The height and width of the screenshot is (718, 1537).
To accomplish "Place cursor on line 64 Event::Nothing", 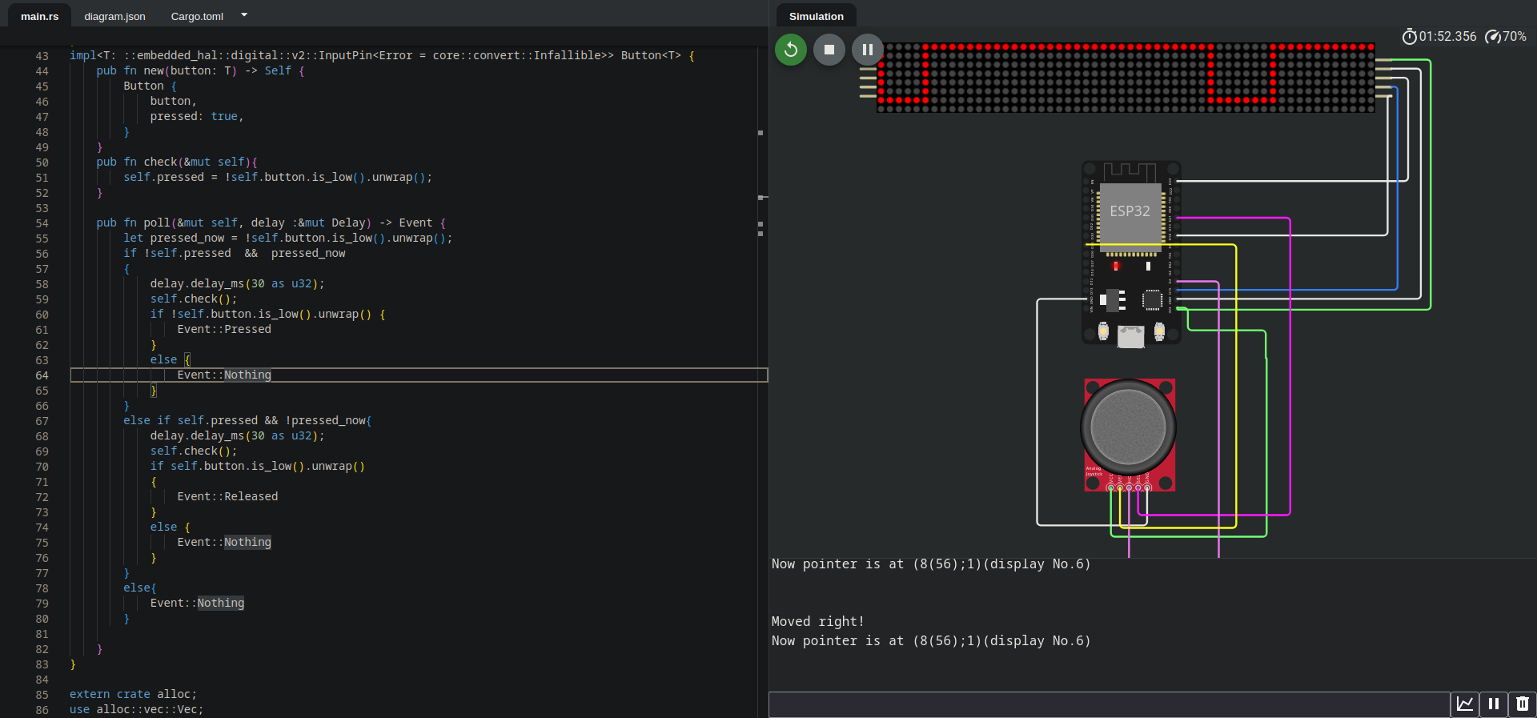I will [x=224, y=375].
